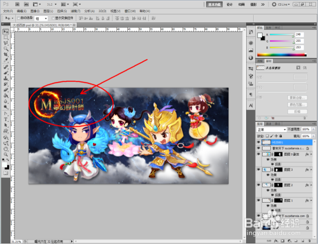Open the 图像(I) Image menu

coord(35,11)
